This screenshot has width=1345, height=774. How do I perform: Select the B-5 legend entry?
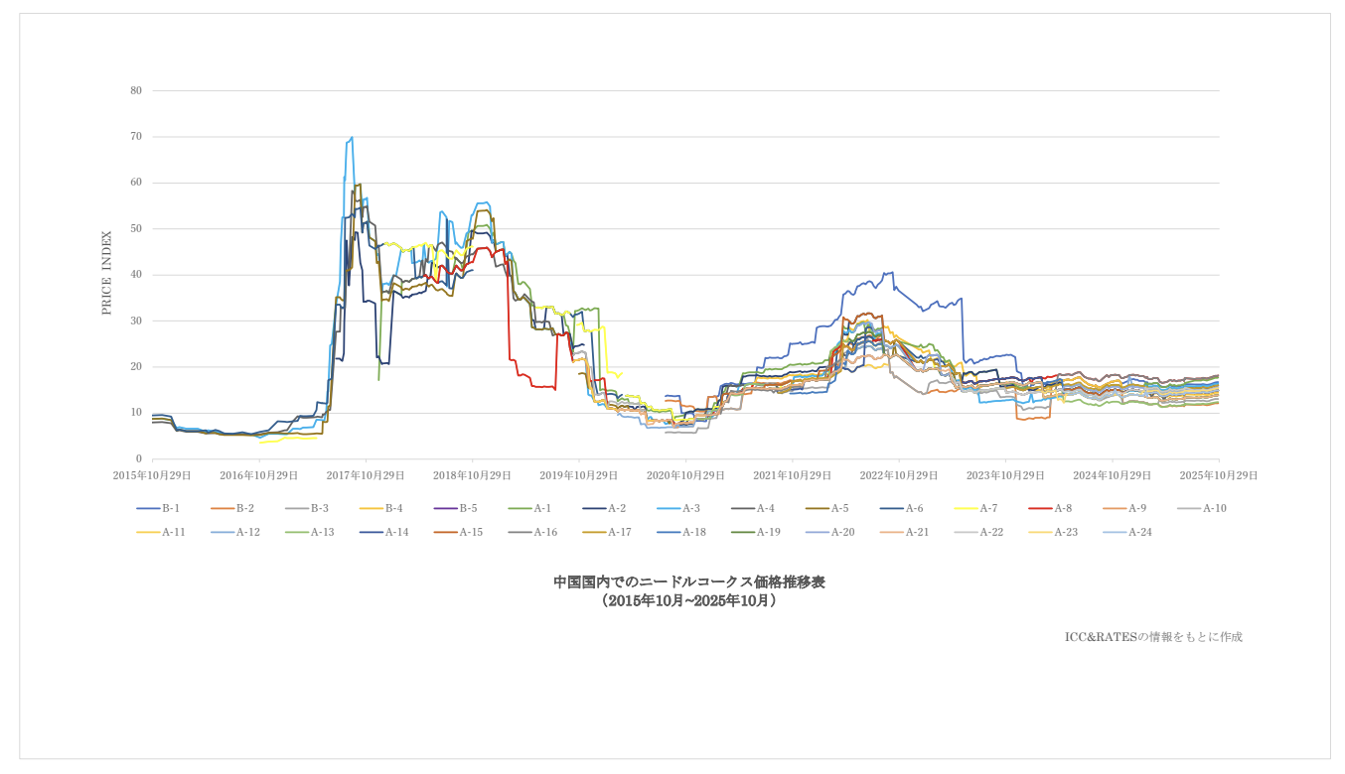[455, 508]
